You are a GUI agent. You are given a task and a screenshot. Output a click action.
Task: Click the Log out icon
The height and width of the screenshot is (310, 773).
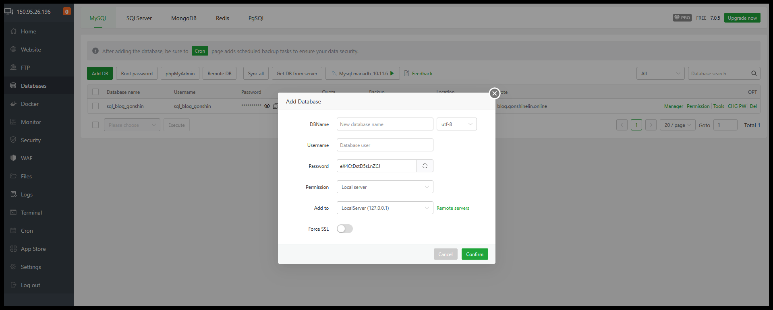pos(13,285)
